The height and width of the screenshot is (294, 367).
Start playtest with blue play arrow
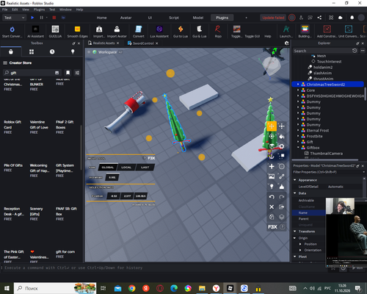32,18
